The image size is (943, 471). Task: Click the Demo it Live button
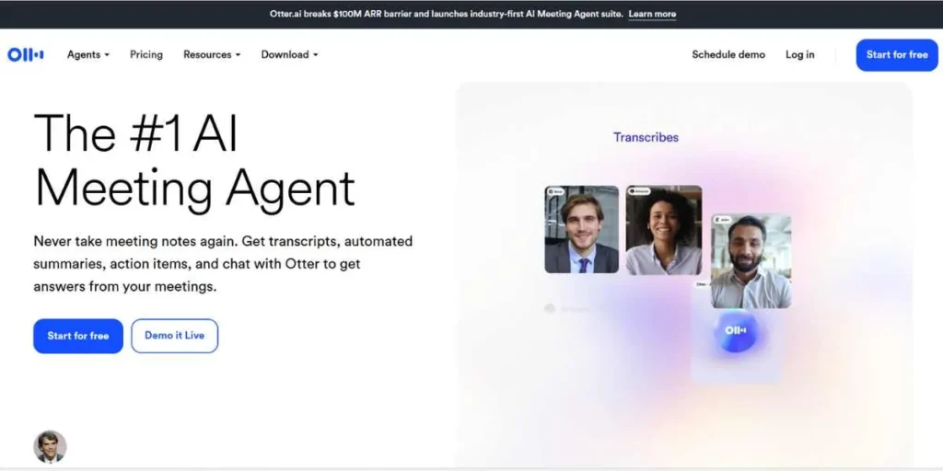[174, 336]
